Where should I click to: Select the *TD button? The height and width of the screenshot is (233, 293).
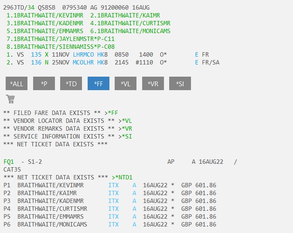coord(71,84)
